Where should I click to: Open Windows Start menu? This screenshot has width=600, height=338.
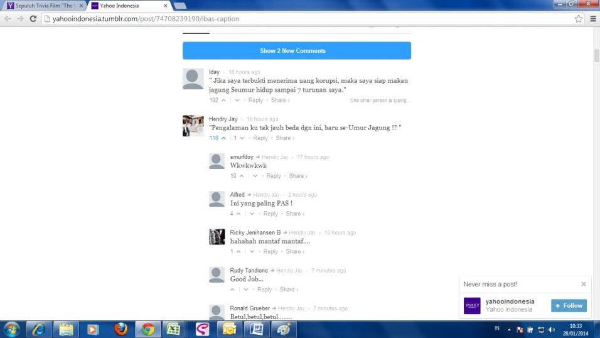[x=11, y=330]
